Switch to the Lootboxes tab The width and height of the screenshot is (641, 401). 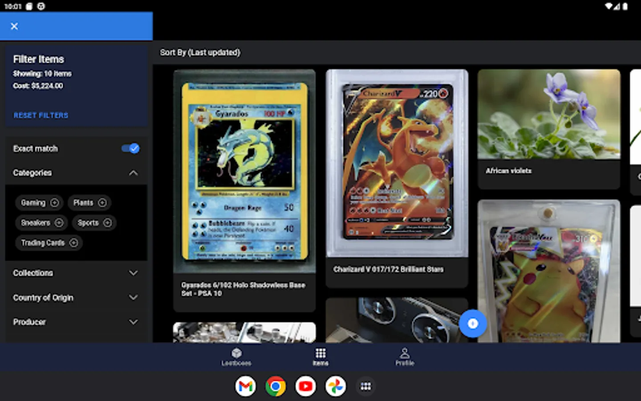[236, 357]
